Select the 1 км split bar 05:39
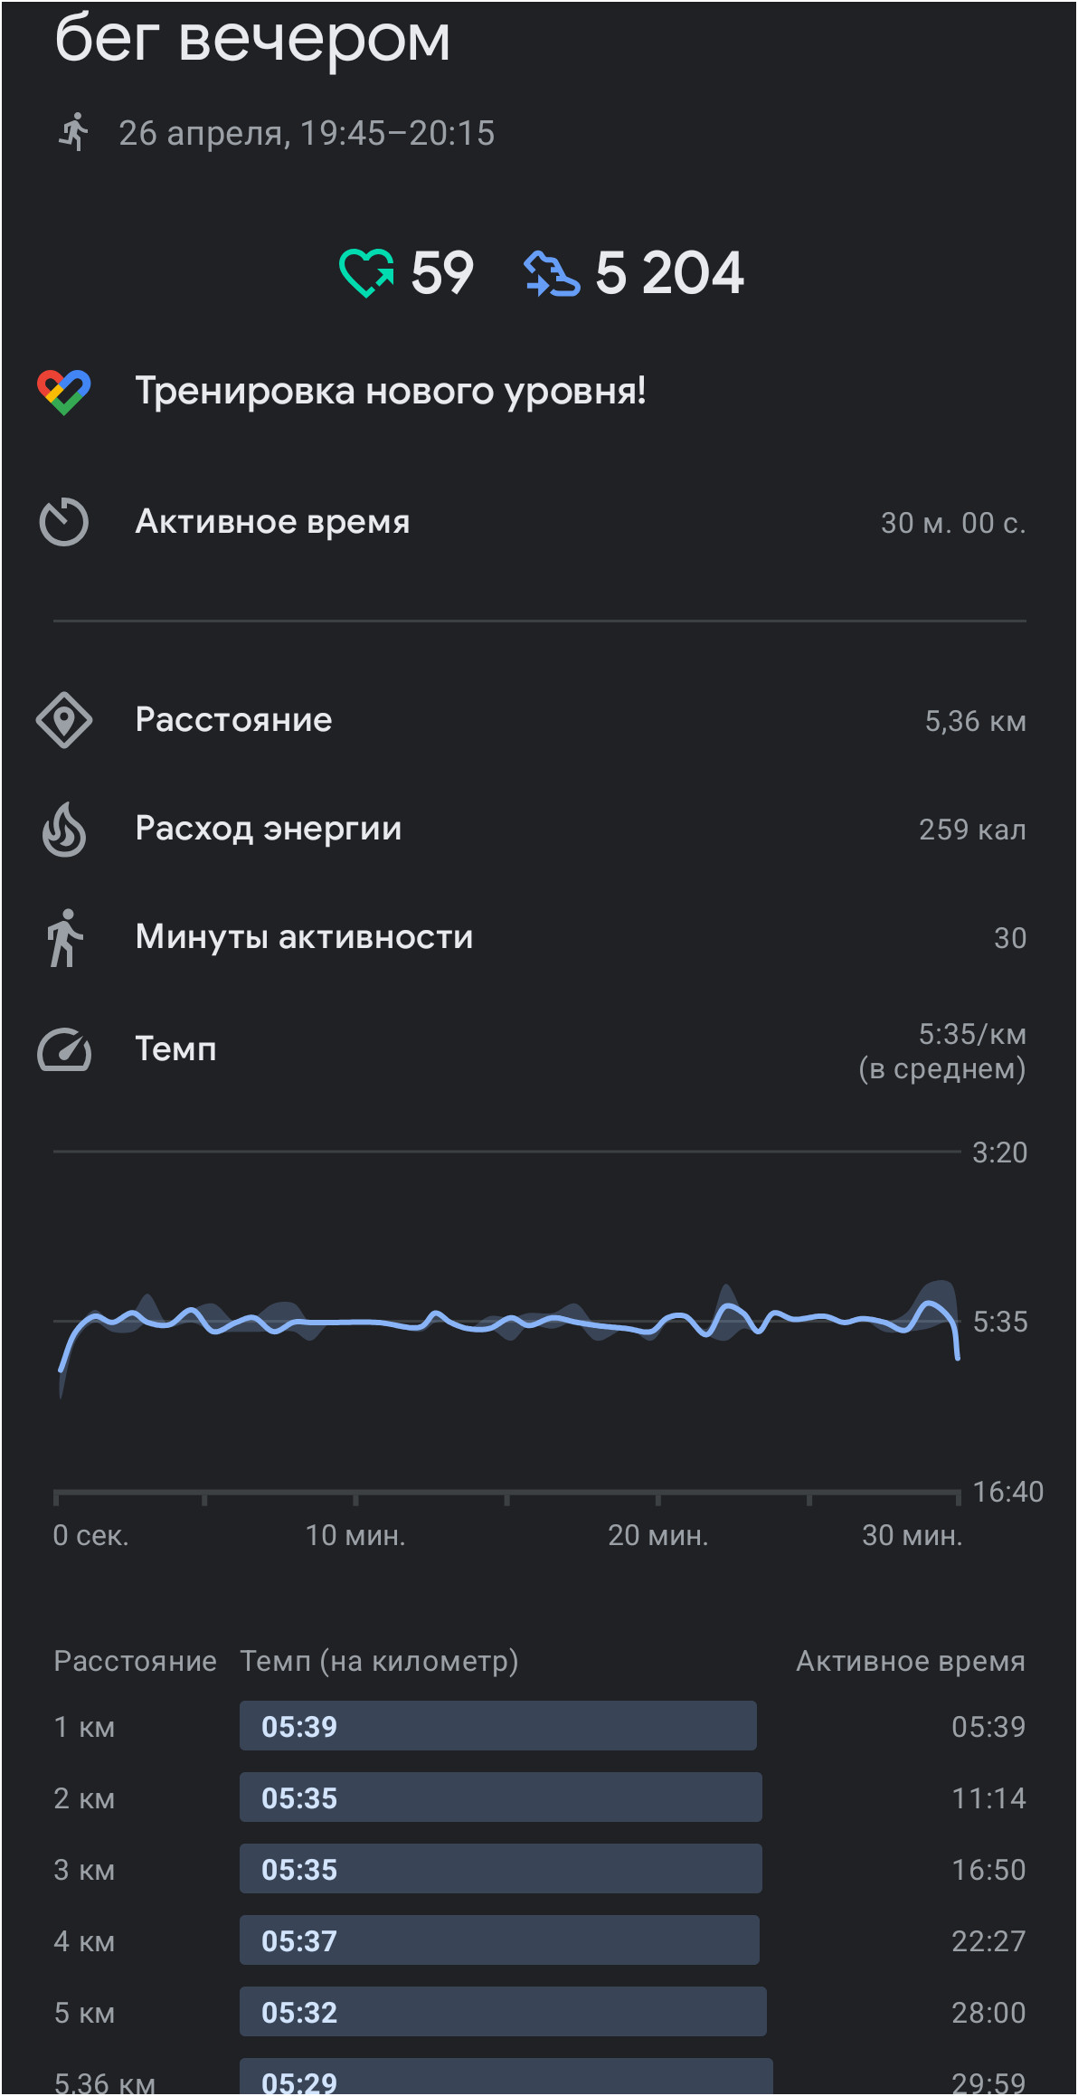Screen dimensions: 1078x2096 point(498,1726)
